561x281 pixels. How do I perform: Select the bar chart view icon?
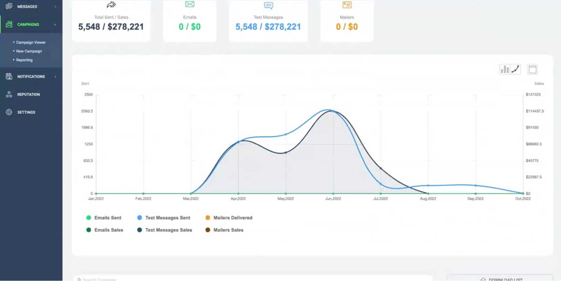pyautogui.click(x=505, y=69)
